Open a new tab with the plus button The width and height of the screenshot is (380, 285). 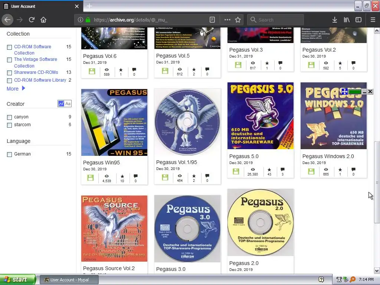pos(89,6)
